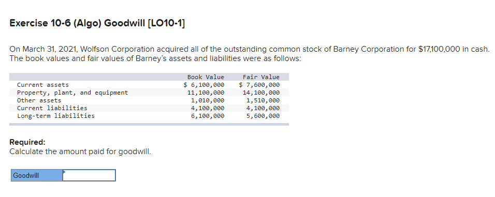495x197 pixels.
Task: Select the 1,510,000 fair value of other assets
Action: tap(263, 100)
